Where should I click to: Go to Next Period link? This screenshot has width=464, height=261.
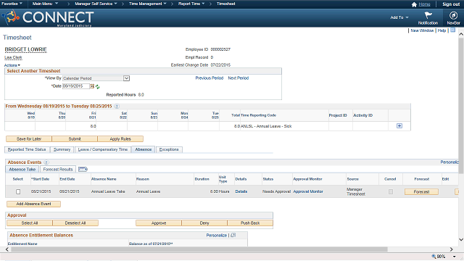click(239, 78)
